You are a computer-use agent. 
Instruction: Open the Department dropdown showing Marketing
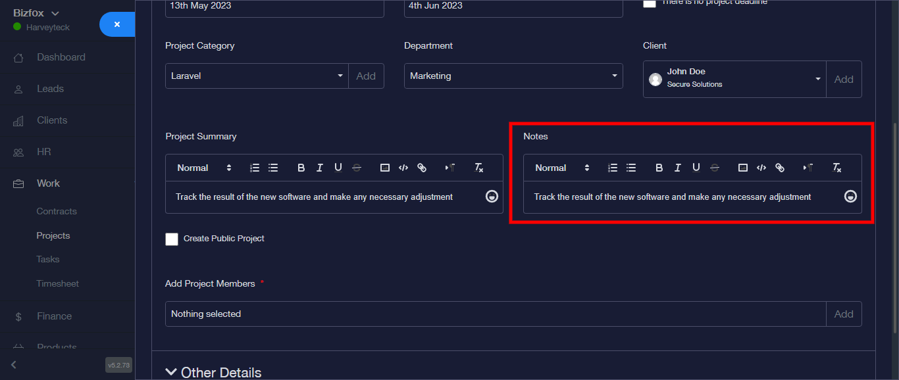coord(513,76)
